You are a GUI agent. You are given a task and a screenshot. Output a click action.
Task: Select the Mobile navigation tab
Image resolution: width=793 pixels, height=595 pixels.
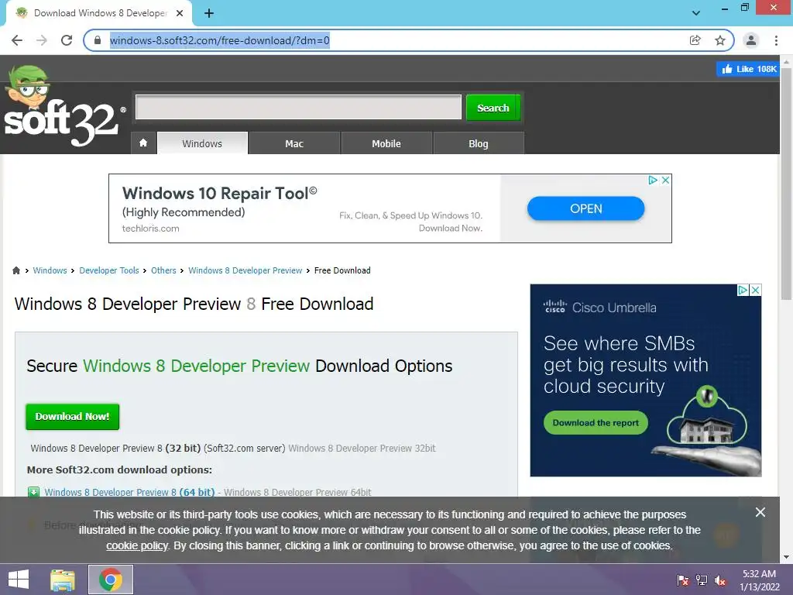click(x=386, y=143)
